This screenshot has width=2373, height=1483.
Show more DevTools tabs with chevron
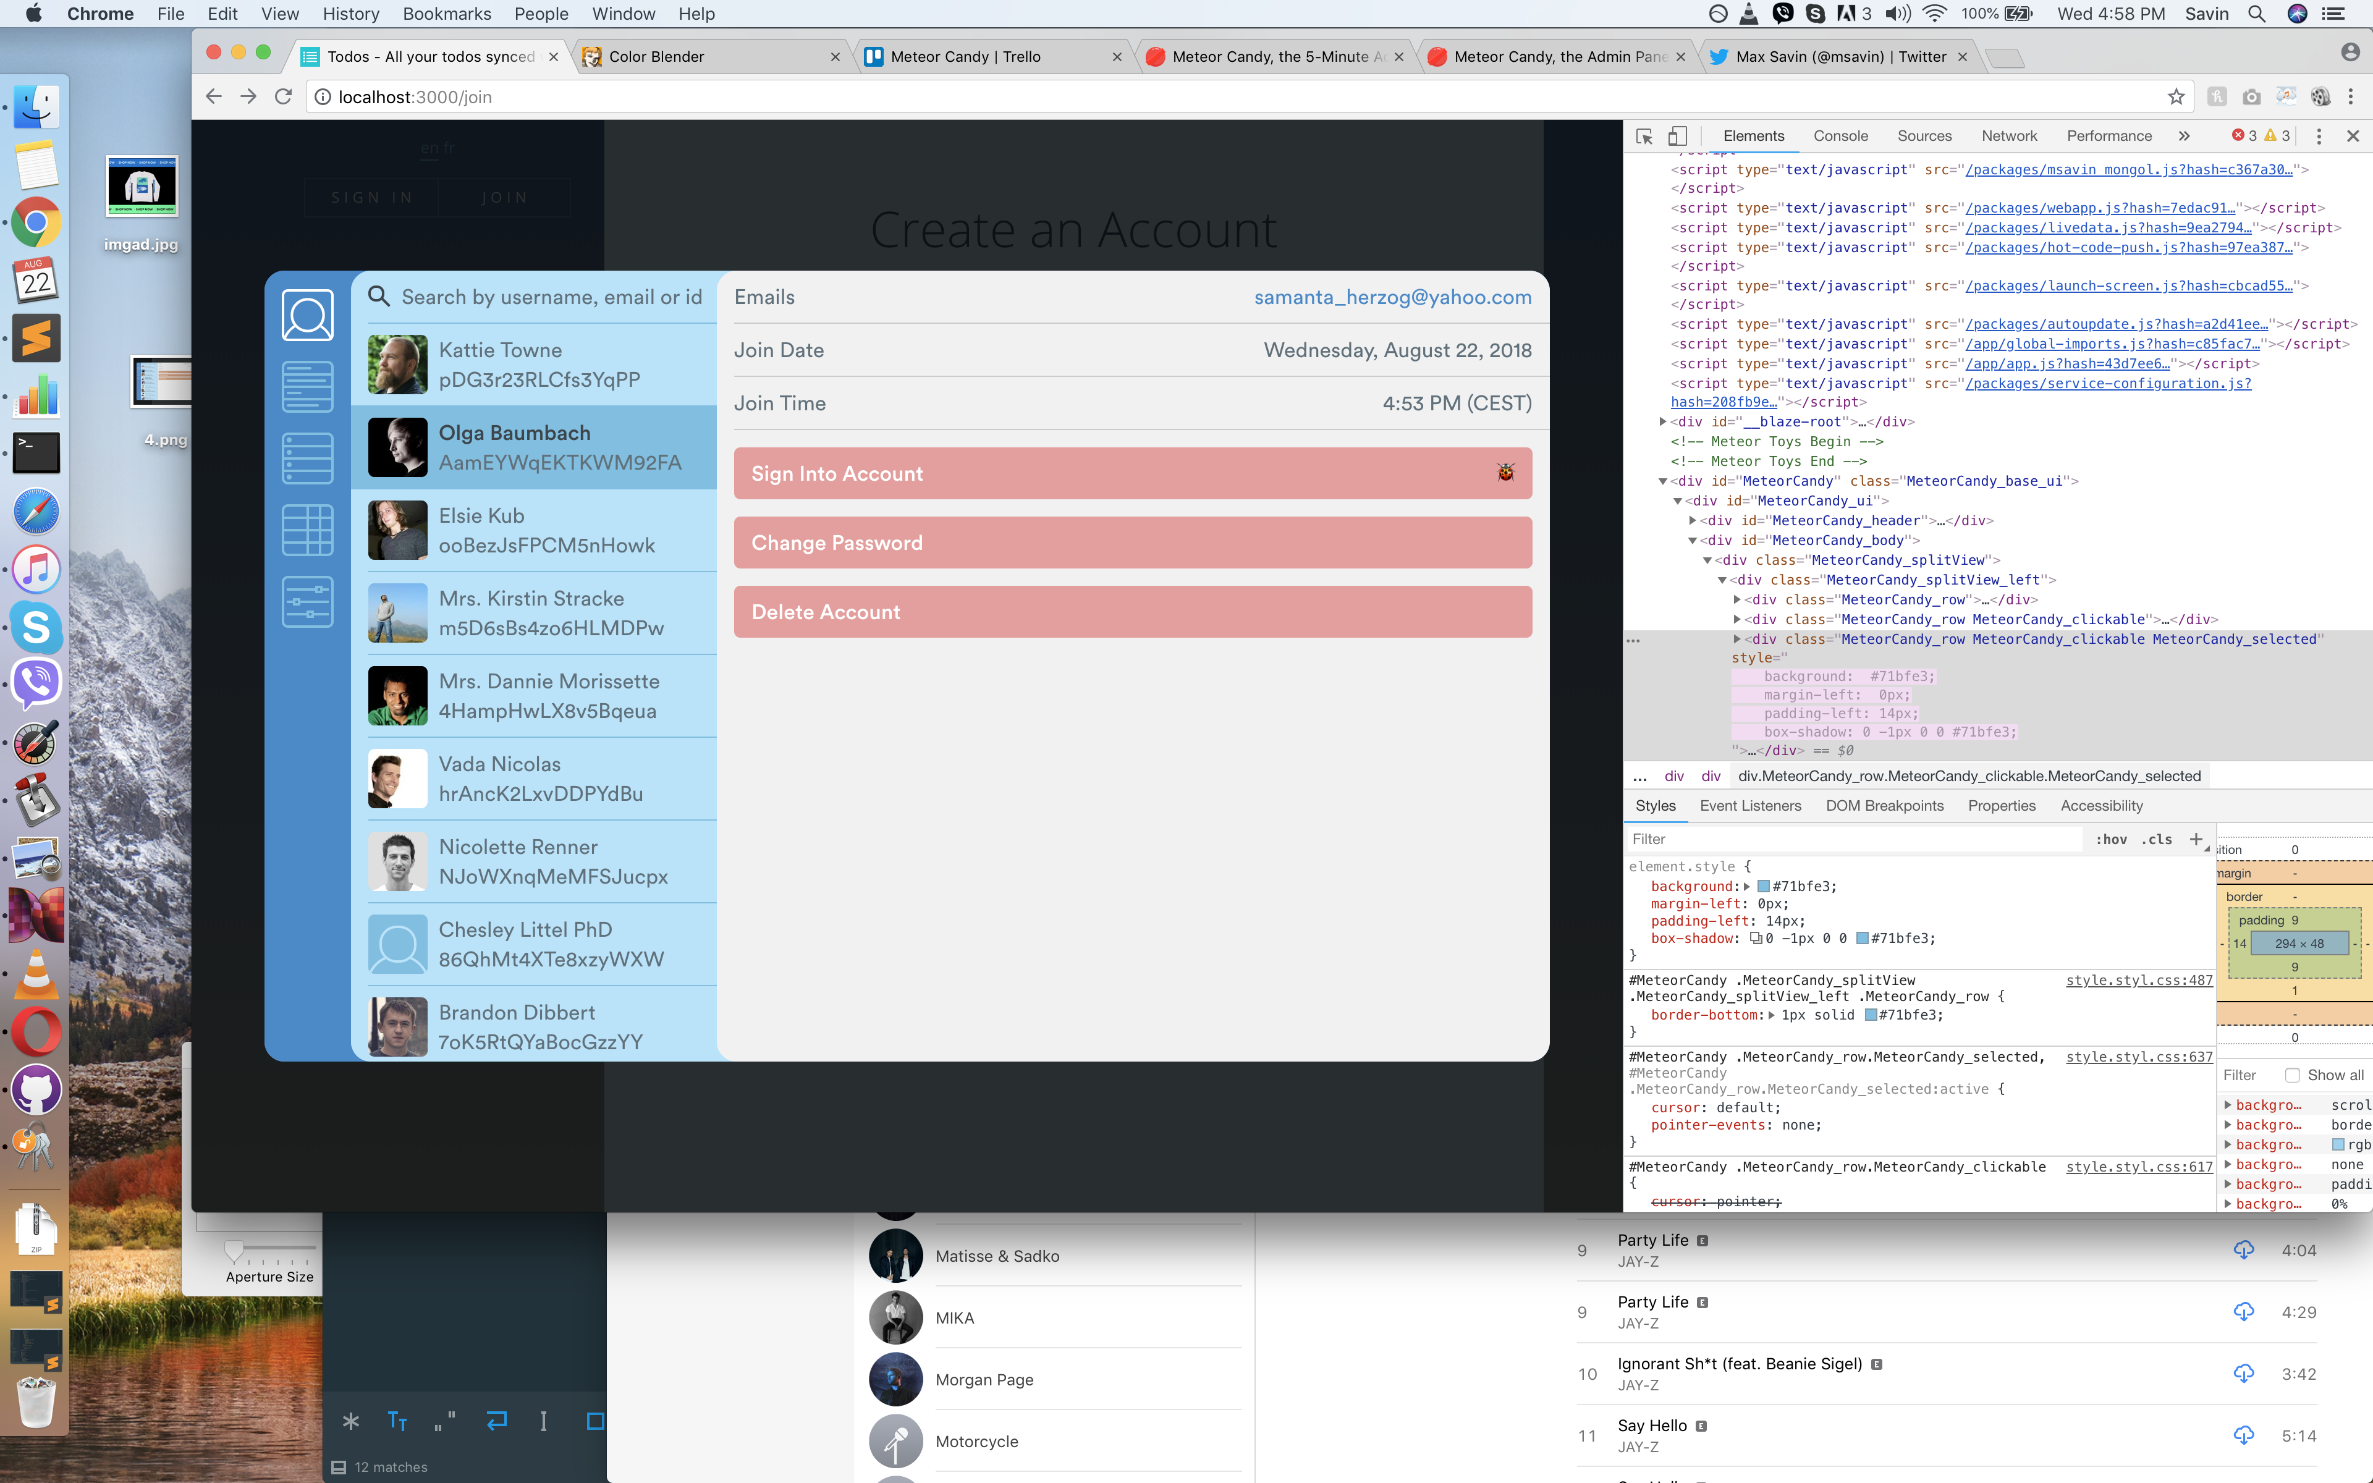coord(2184,137)
